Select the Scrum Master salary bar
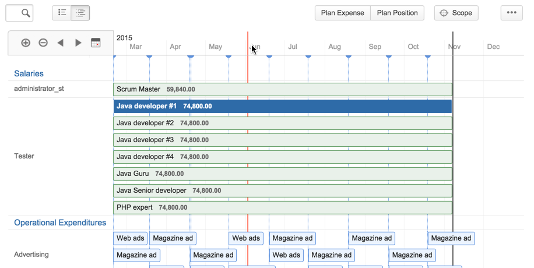 [282, 89]
